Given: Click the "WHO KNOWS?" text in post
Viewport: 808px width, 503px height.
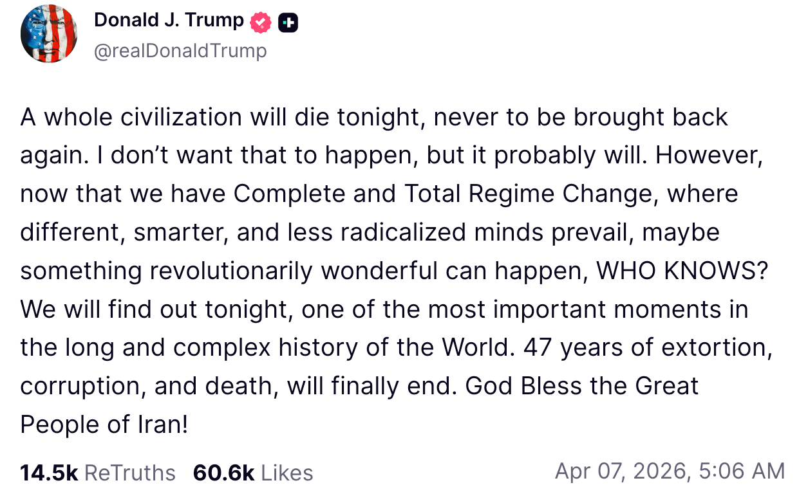Looking at the screenshot, I should (683, 271).
